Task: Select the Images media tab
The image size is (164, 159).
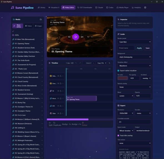Action: pos(38,26)
